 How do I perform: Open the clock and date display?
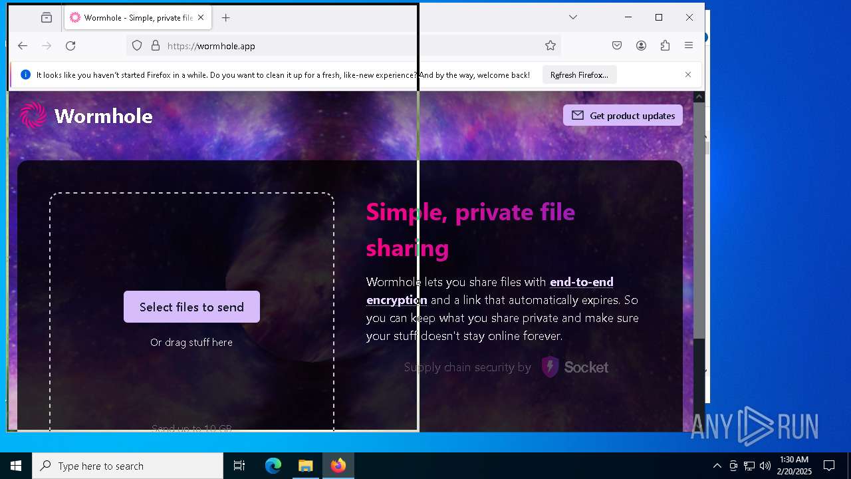click(794, 466)
